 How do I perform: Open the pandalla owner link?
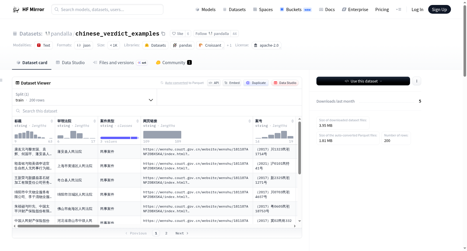click(x=61, y=34)
